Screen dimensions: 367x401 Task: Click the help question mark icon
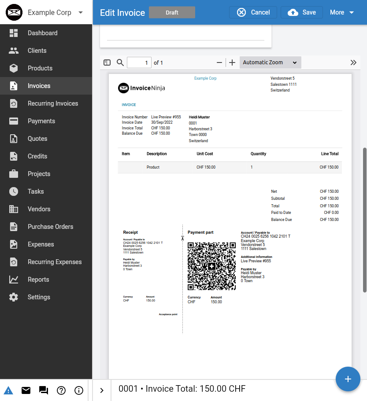tap(61, 390)
